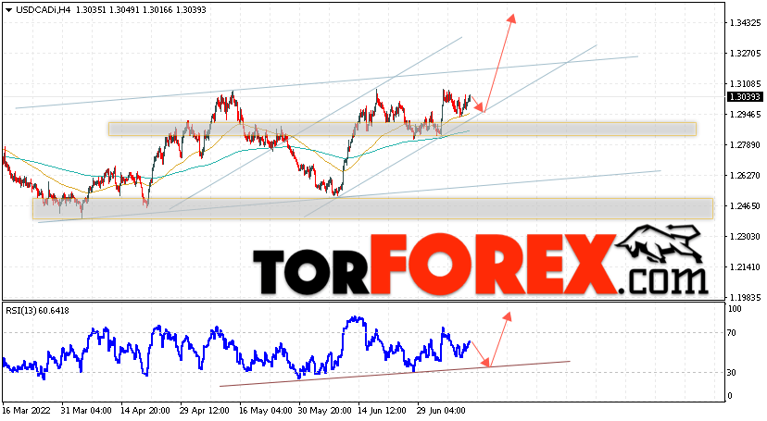Select the 1.21410 price axis label

(x=745, y=267)
